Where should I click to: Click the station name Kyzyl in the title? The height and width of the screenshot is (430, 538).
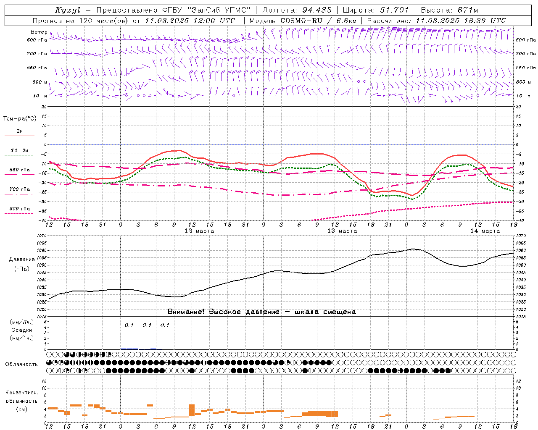tap(67, 10)
